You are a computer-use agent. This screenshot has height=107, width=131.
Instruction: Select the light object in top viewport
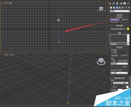pyautogui.click(x=58, y=20)
